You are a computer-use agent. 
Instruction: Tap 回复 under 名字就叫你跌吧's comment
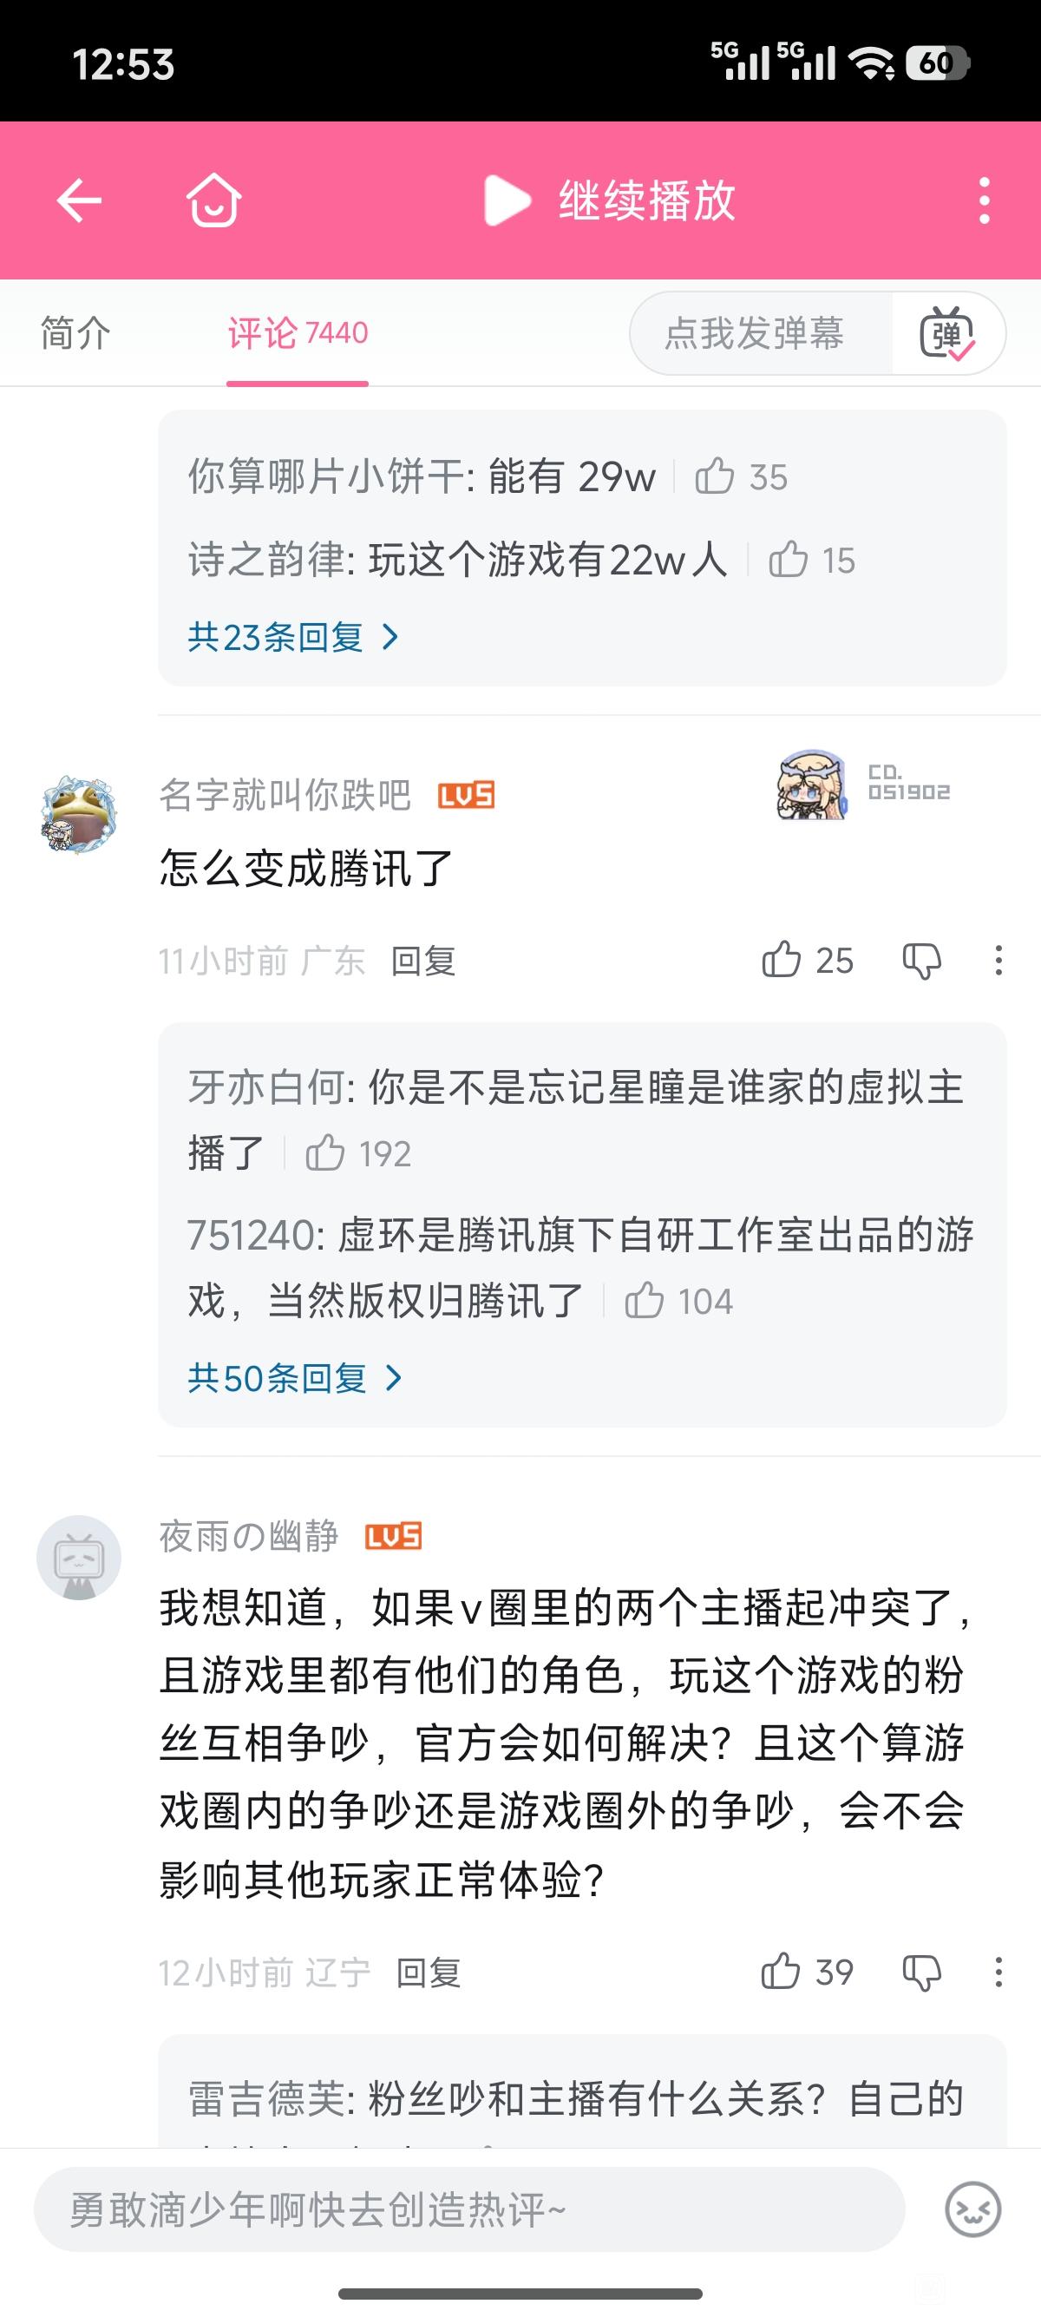click(x=423, y=961)
